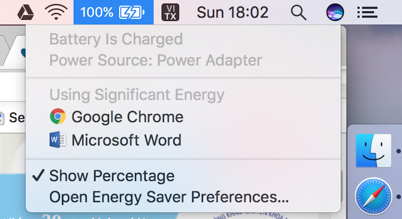Click the Wi-Fi status icon
402x219 pixels.
(56, 13)
